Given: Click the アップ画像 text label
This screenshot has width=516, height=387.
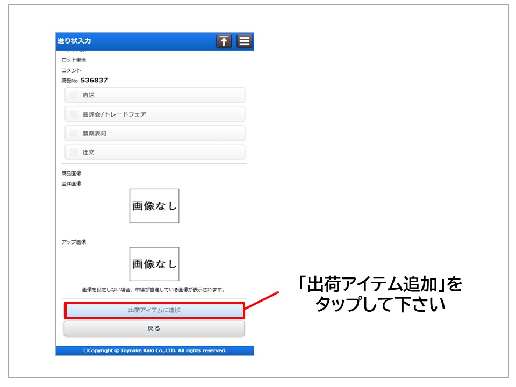Looking at the screenshot, I should (74, 242).
